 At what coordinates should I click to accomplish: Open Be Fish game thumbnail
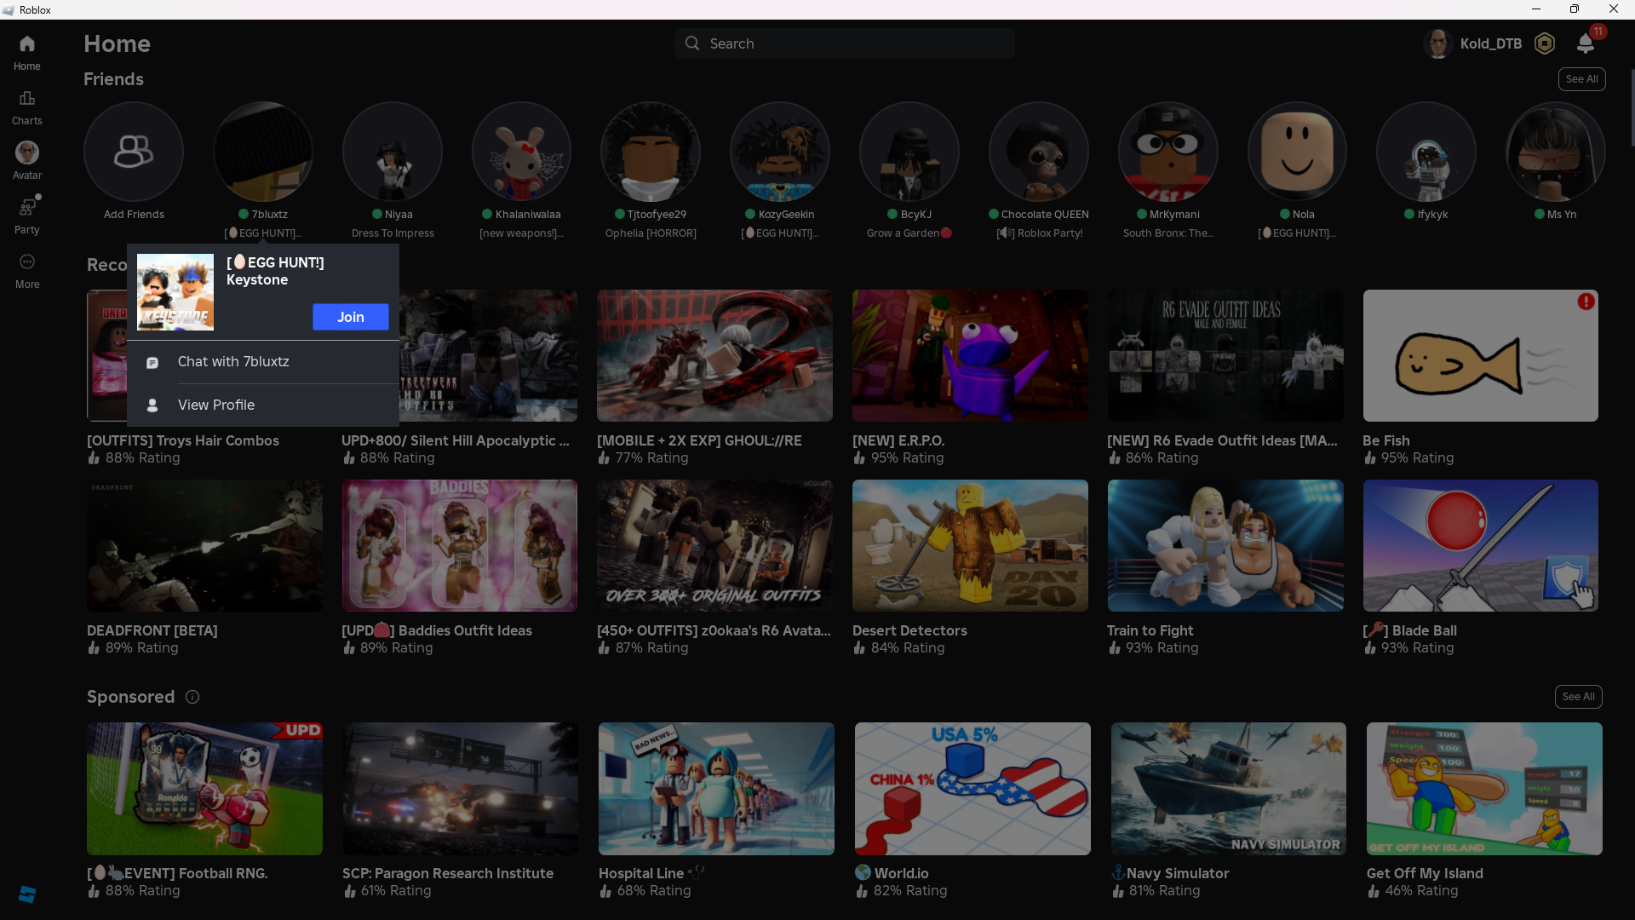tap(1481, 355)
